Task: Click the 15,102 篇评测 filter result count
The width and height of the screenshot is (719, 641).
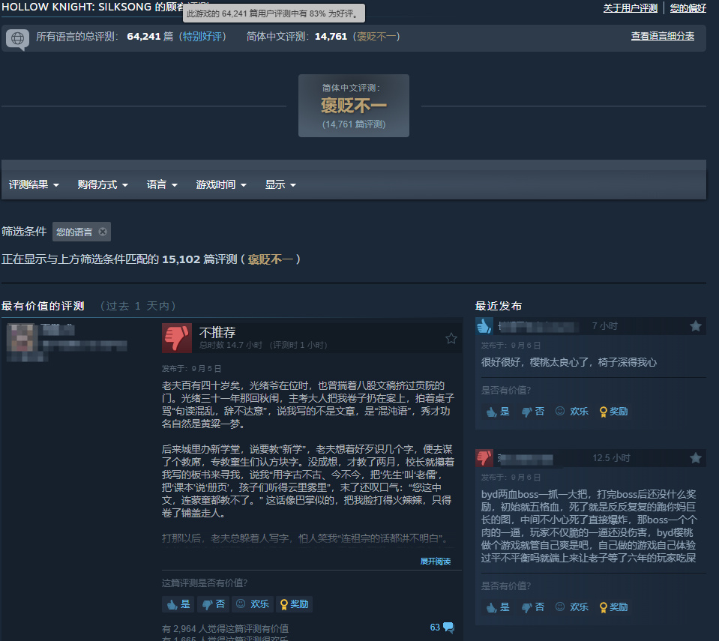Action: pos(199,259)
